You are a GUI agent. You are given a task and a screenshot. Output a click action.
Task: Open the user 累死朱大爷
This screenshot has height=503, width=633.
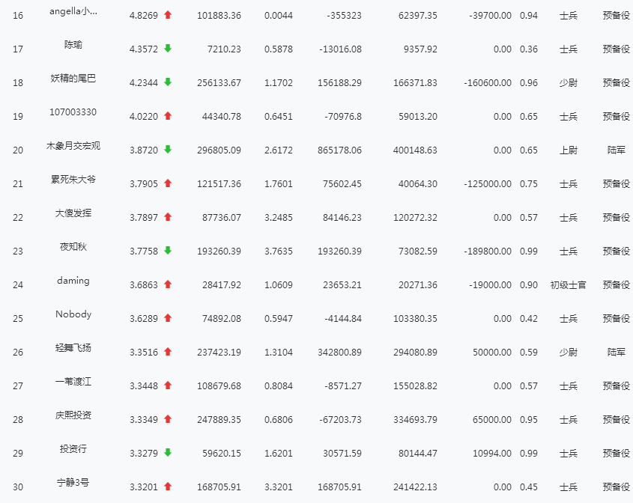click(73, 180)
